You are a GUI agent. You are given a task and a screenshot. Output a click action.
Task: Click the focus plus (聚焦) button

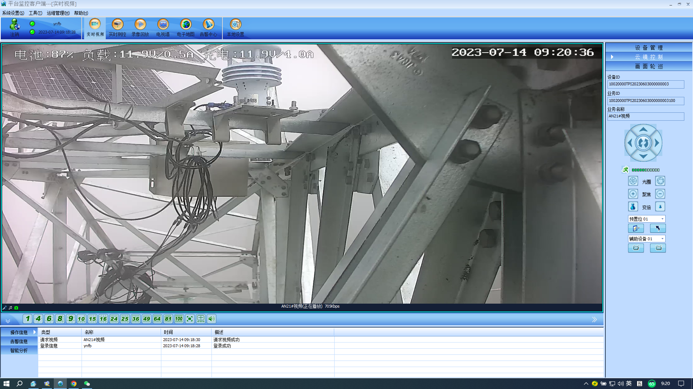tap(633, 194)
